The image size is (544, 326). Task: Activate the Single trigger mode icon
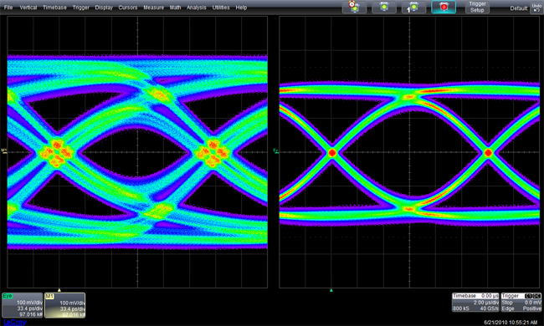(413, 7)
